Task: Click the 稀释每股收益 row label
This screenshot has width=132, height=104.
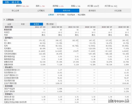Action: 10,59
